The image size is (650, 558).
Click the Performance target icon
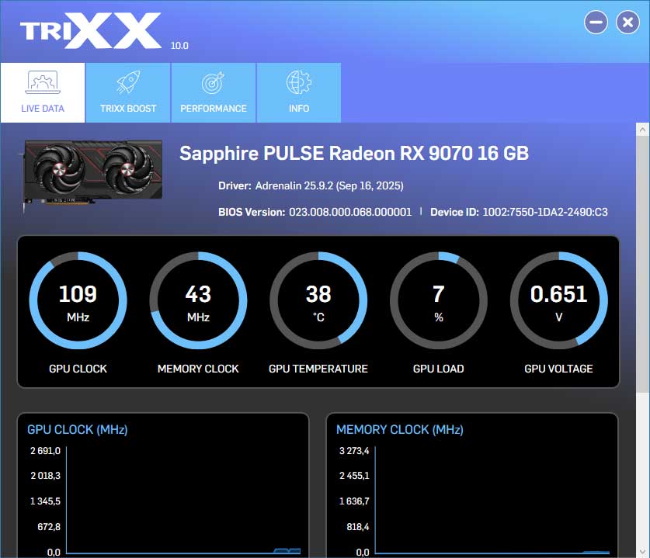point(213,82)
